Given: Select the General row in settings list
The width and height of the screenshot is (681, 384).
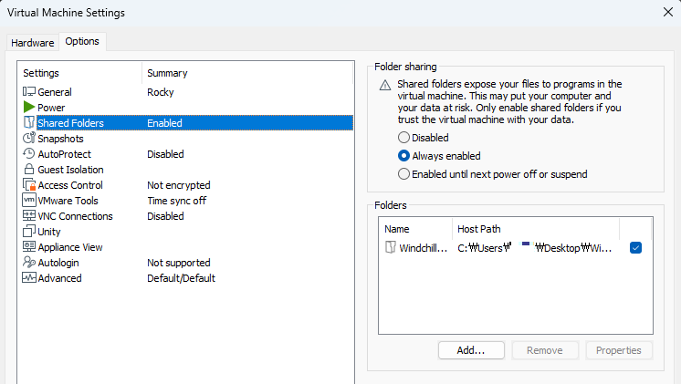Looking at the screenshot, I should [x=188, y=92].
